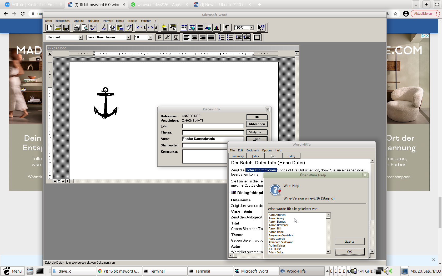This screenshot has width=442, height=276.
Task: Open the Options menu in Word-Hilfe
Action: 267,150
